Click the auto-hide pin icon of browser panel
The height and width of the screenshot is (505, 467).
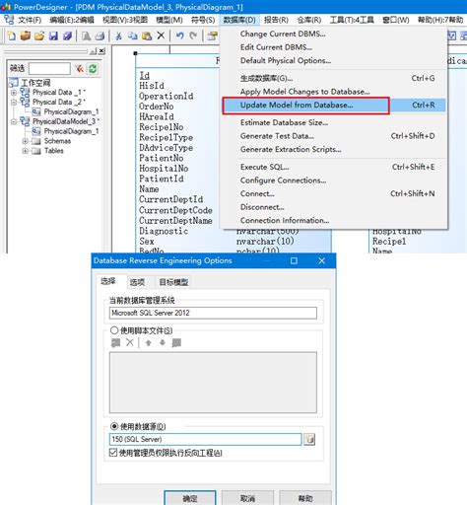pyautogui.click(x=94, y=51)
